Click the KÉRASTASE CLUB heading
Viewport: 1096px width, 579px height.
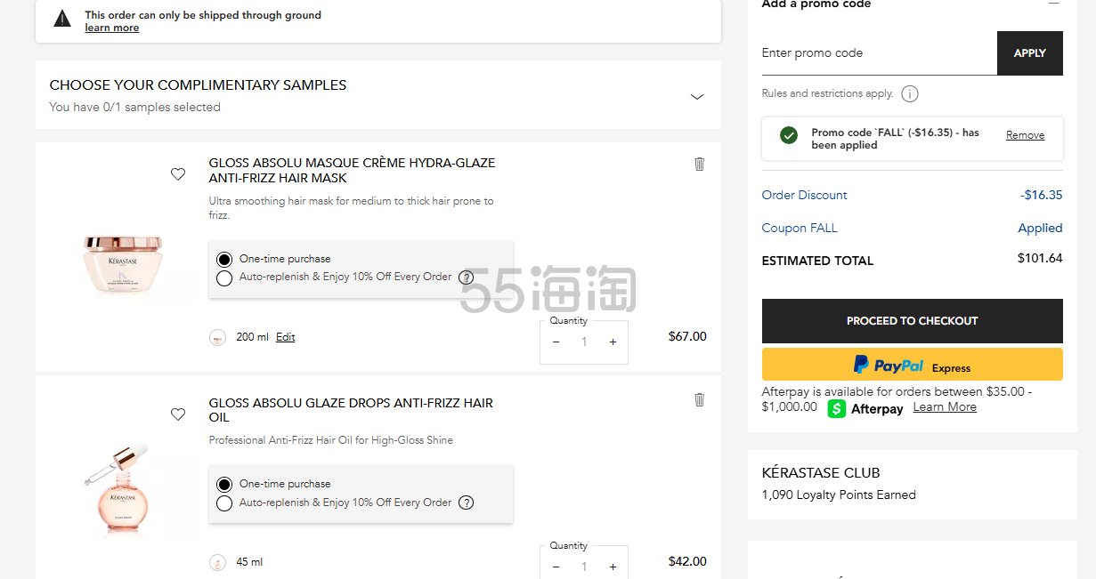coord(821,472)
